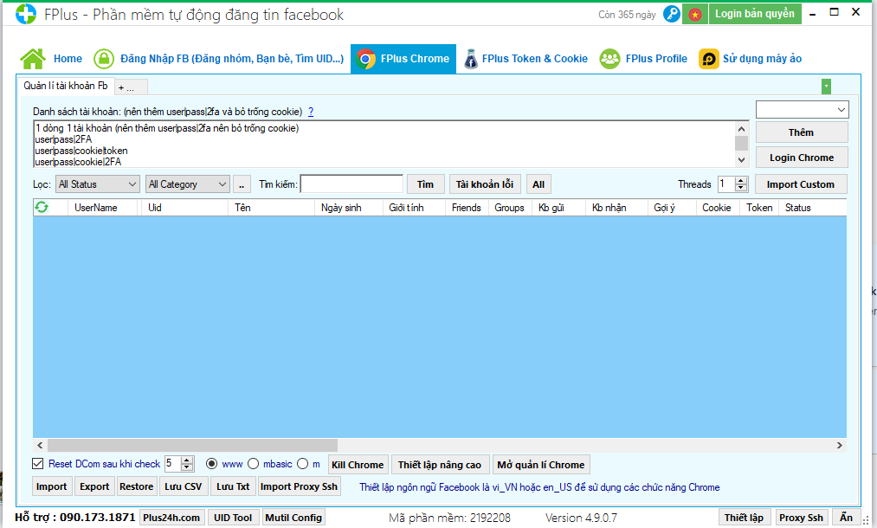
Task: Click the Login bản quyền button
Action: (755, 14)
